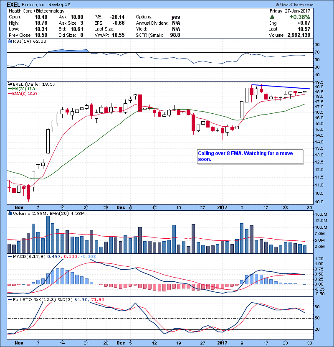Viewport: 334px width, 347px height.
Task: Click the MA(20) 17.31 legend text
Action: [25, 89]
